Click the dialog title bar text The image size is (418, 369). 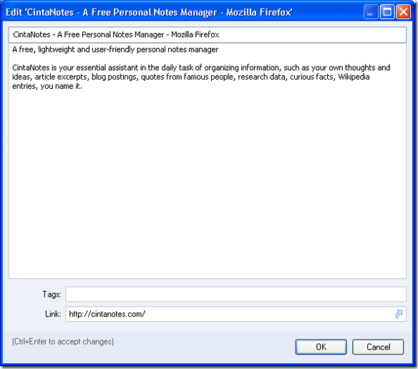149,12
